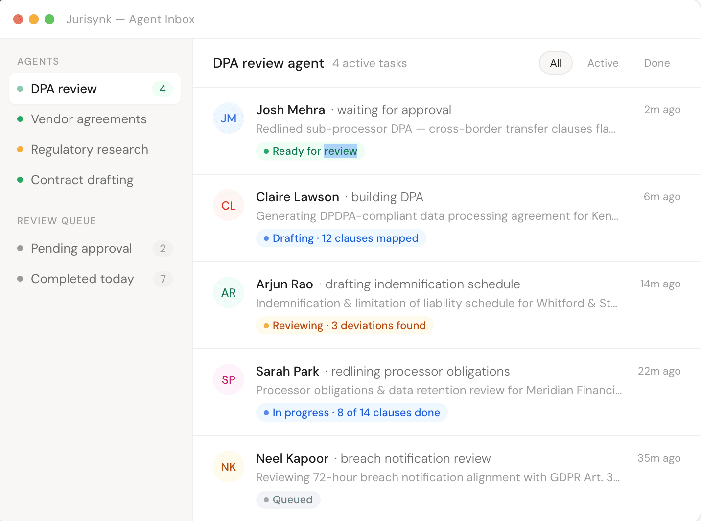Click the Ready for review status pill
The image size is (701, 521).
coord(310,151)
